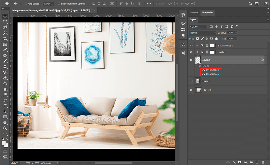Viewport: 270px width, 165px height.
Task: Select the Eraser tool
Action: click(5, 78)
